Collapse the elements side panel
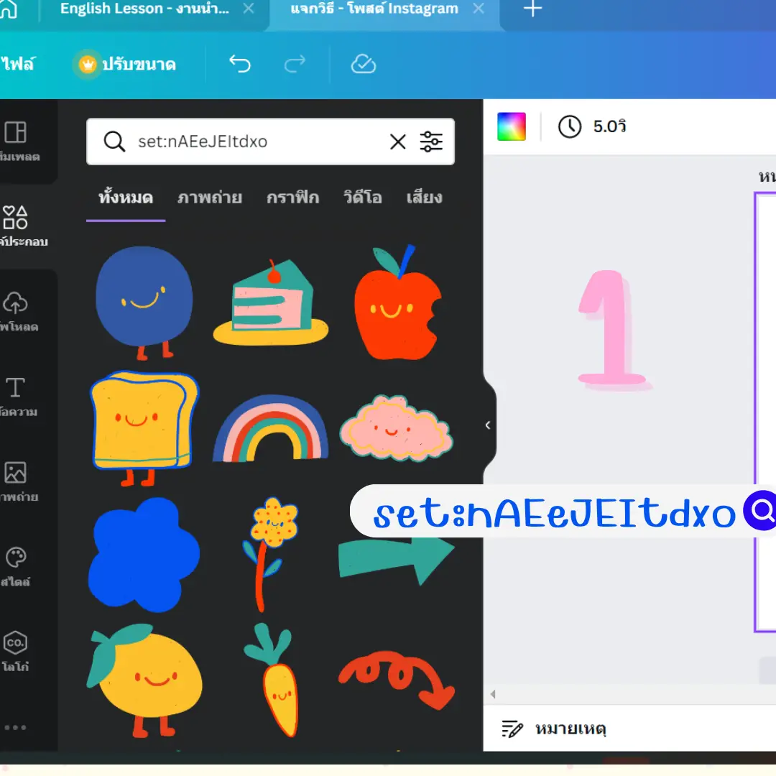The height and width of the screenshot is (776, 776). click(x=488, y=425)
